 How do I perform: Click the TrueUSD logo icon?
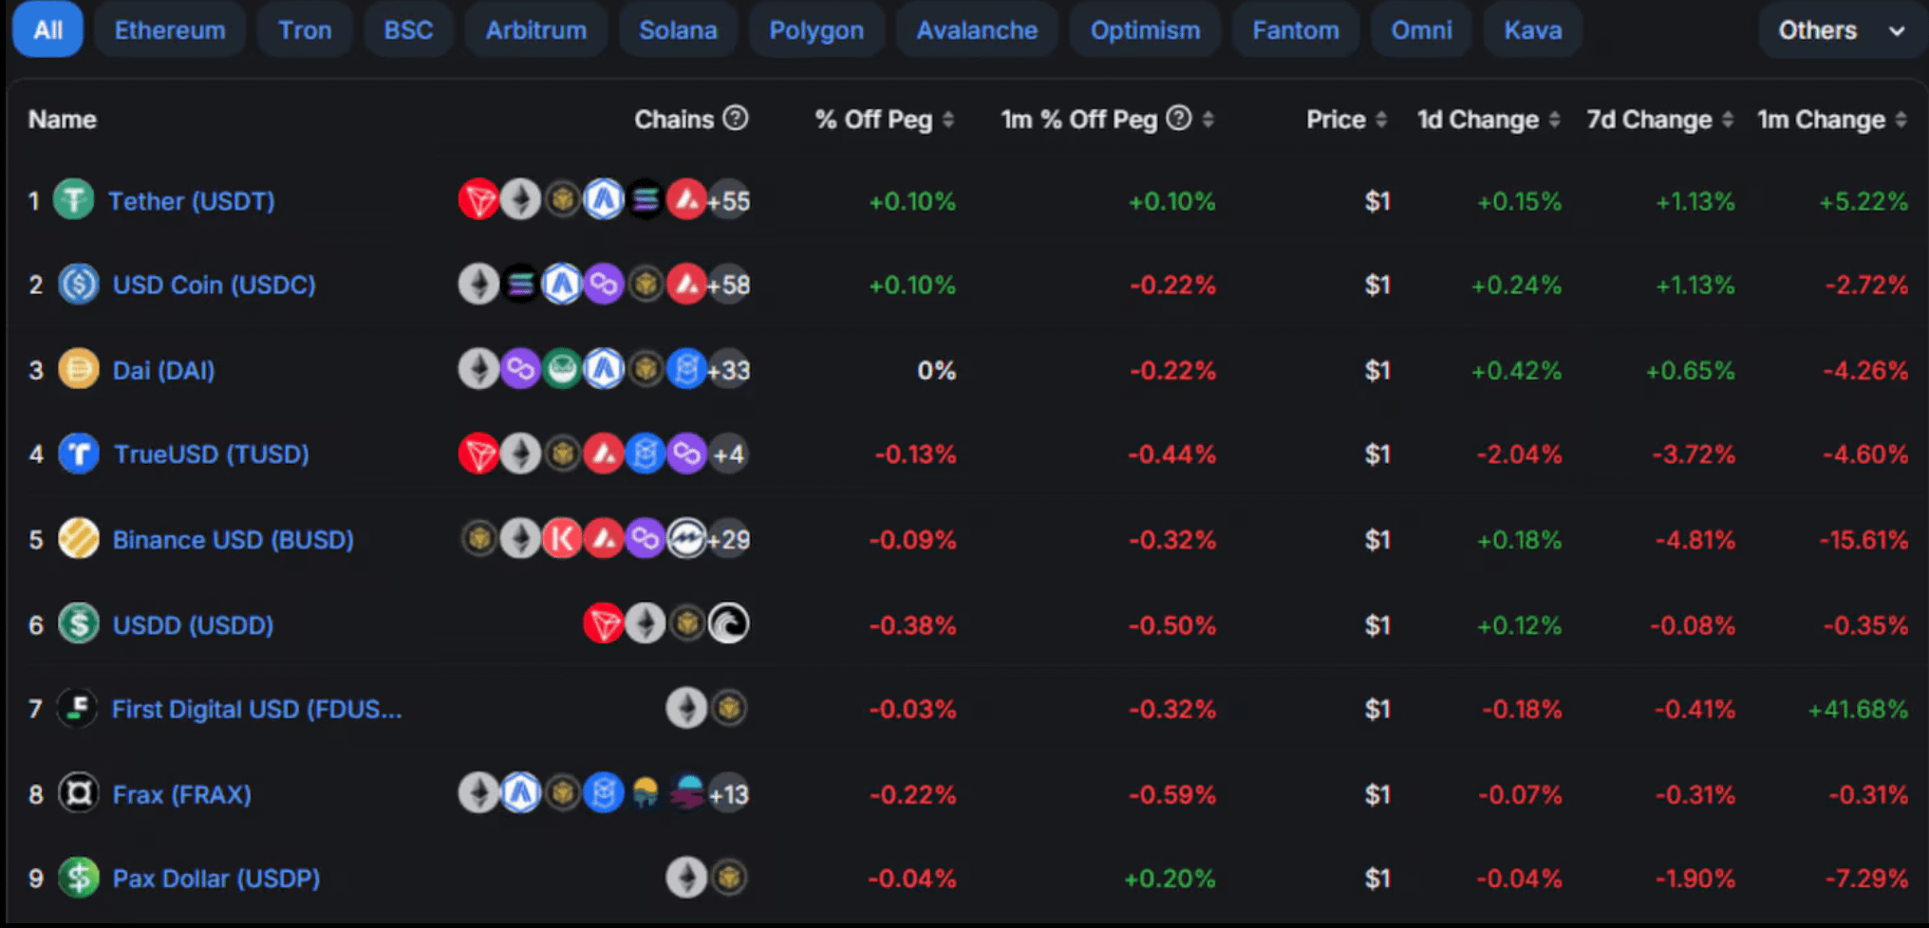(78, 454)
